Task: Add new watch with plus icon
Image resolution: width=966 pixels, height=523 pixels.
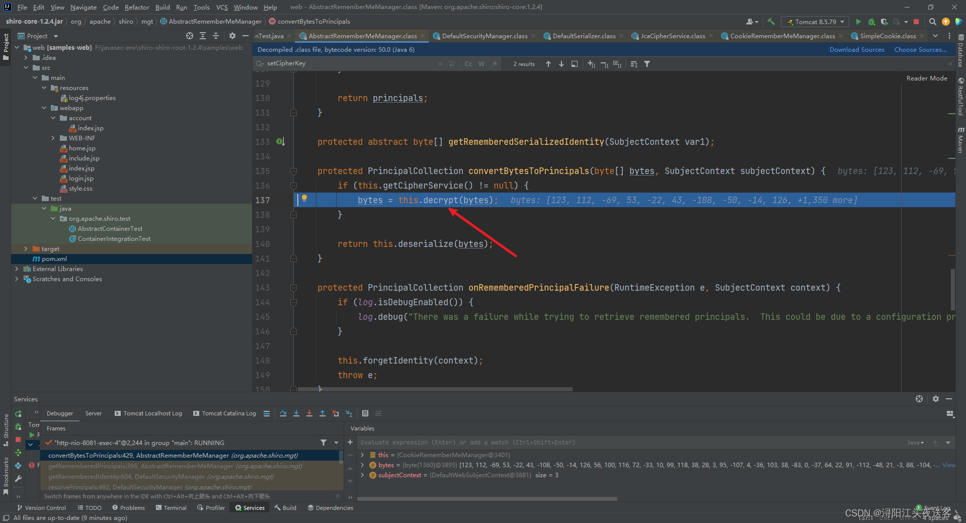Action: click(x=350, y=443)
